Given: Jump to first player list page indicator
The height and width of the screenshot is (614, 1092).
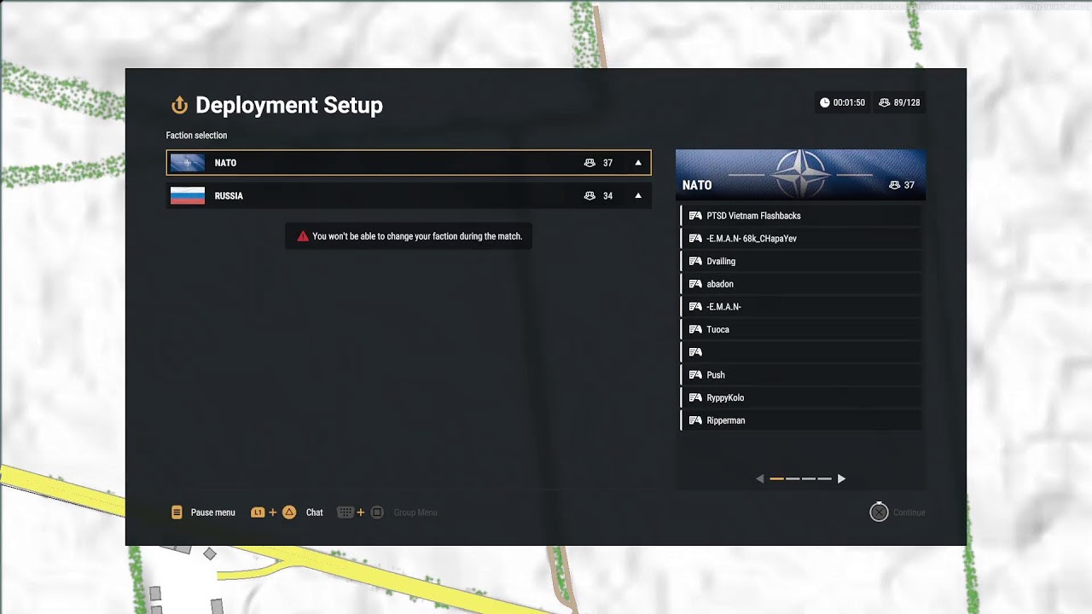Looking at the screenshot, I should pyautogui.click(x=776, y=479).
